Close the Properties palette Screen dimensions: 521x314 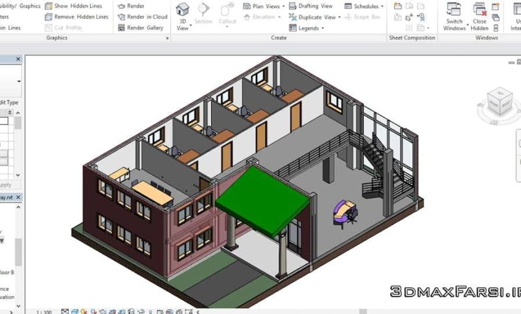coord(18,59)
